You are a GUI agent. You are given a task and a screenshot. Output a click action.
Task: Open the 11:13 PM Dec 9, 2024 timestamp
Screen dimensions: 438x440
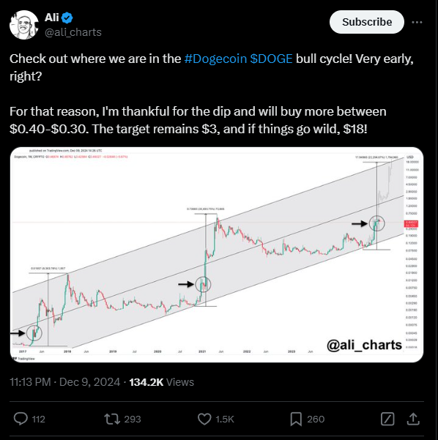(x=65, y=382)
